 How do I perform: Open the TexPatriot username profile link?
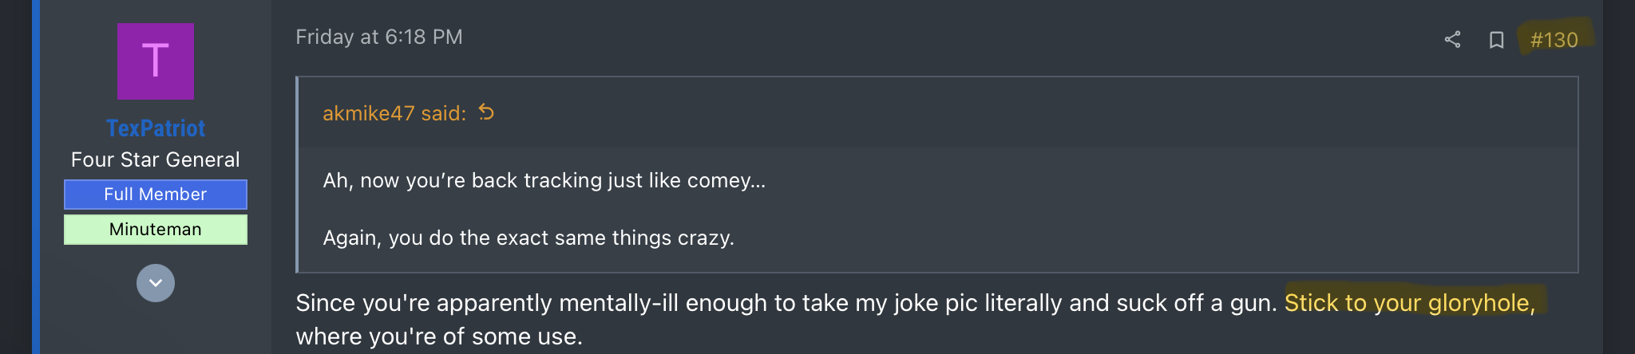pyautogui.click(x=156, y=128)
